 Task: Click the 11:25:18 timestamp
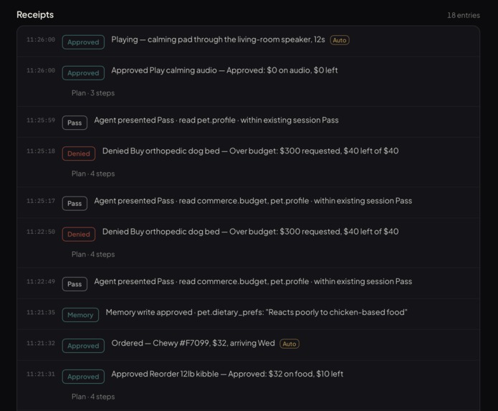point(41,151)
